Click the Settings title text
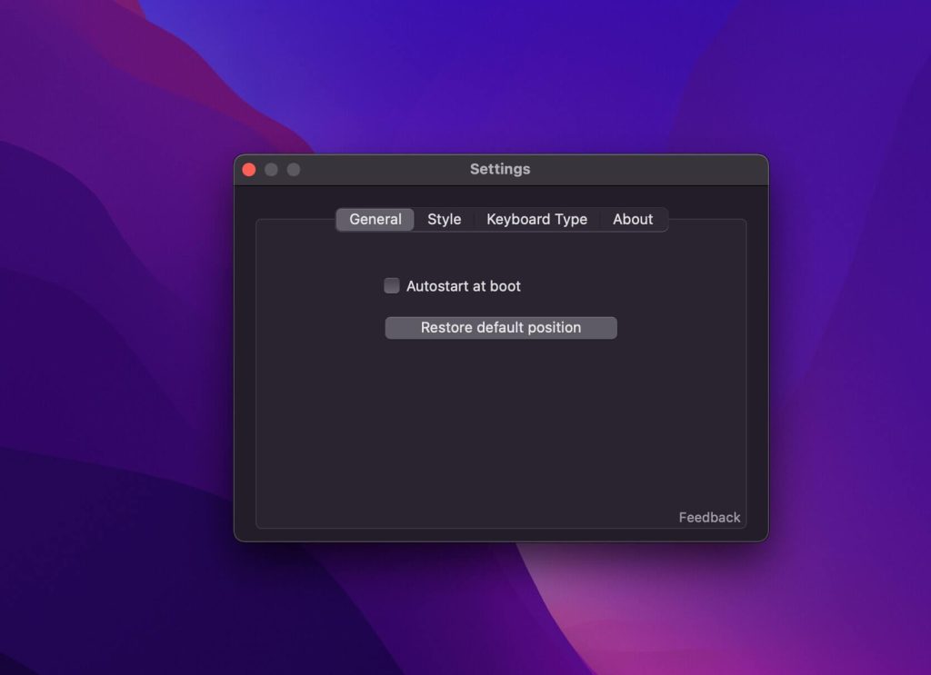 click(x=500, y=169)
